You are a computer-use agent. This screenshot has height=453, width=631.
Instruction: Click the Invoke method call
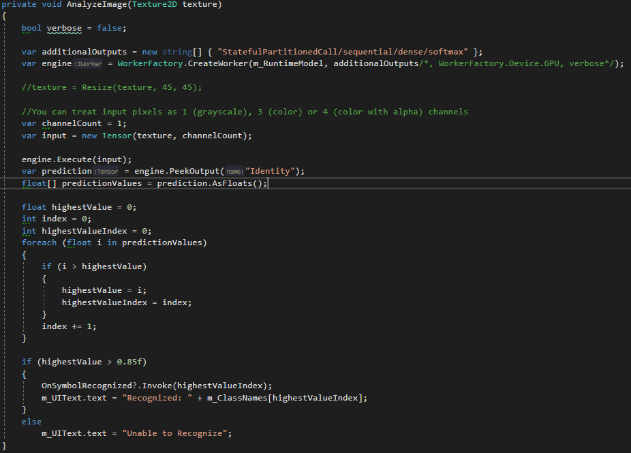point(157,386)
